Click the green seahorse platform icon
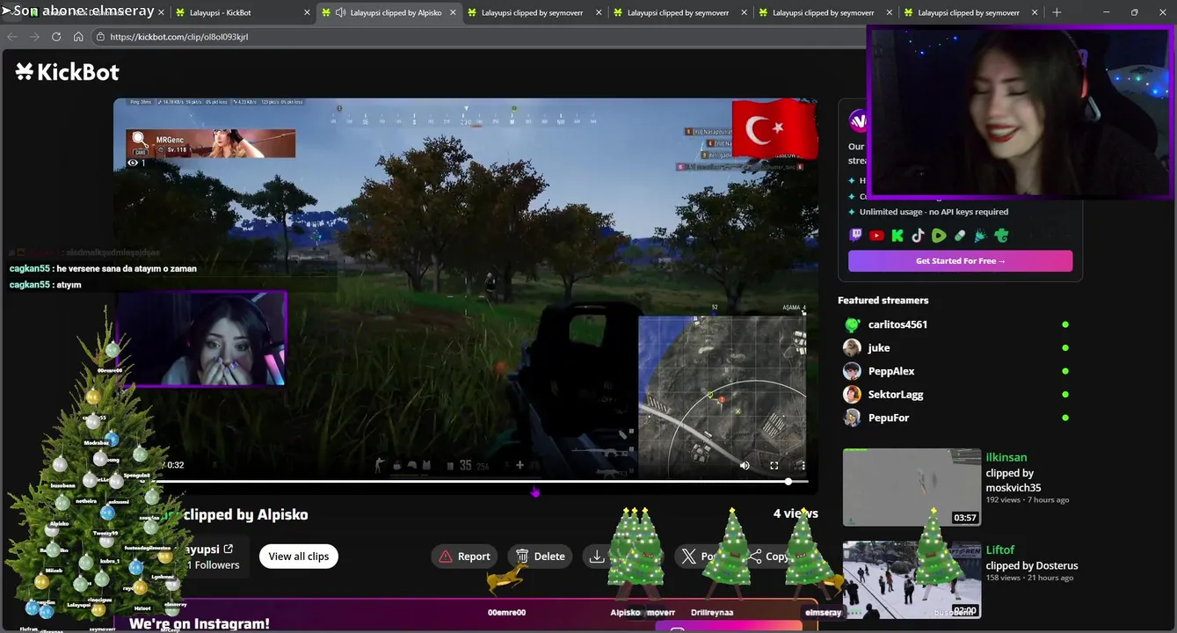This screenshot has height=633, width=1177. [1001, 236]
